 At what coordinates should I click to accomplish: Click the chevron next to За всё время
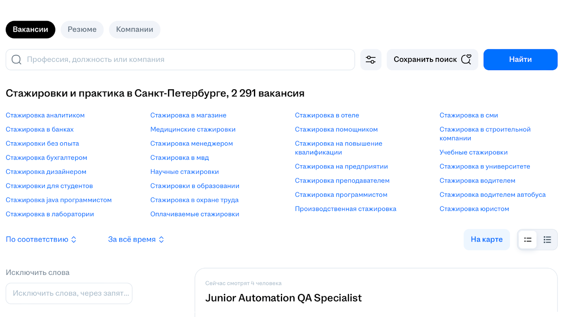tap(161, 240)
